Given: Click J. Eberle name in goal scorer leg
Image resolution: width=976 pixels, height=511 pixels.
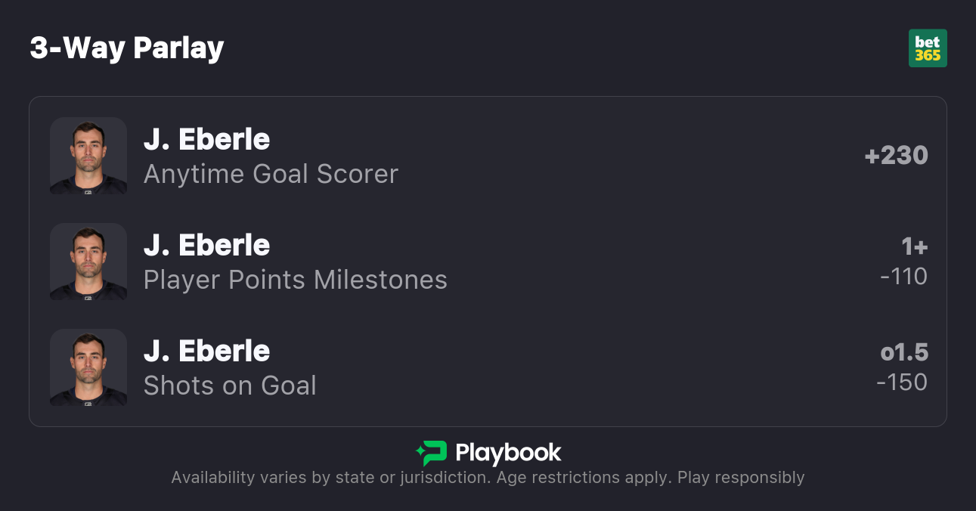Looking at the screenshot, I should tap(206, 140).
